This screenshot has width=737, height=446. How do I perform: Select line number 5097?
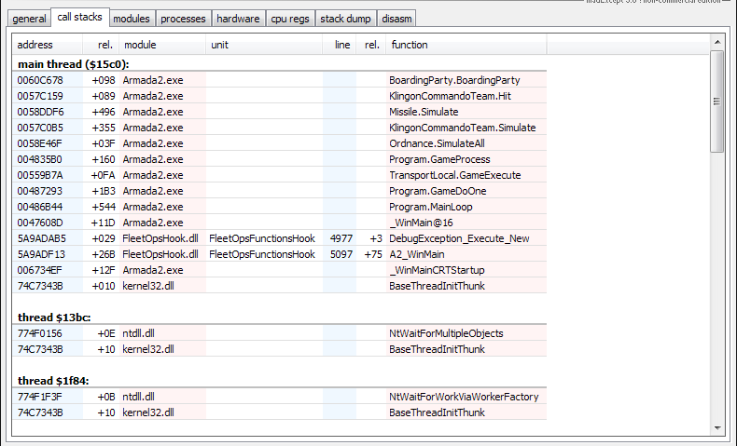(341, 254)
